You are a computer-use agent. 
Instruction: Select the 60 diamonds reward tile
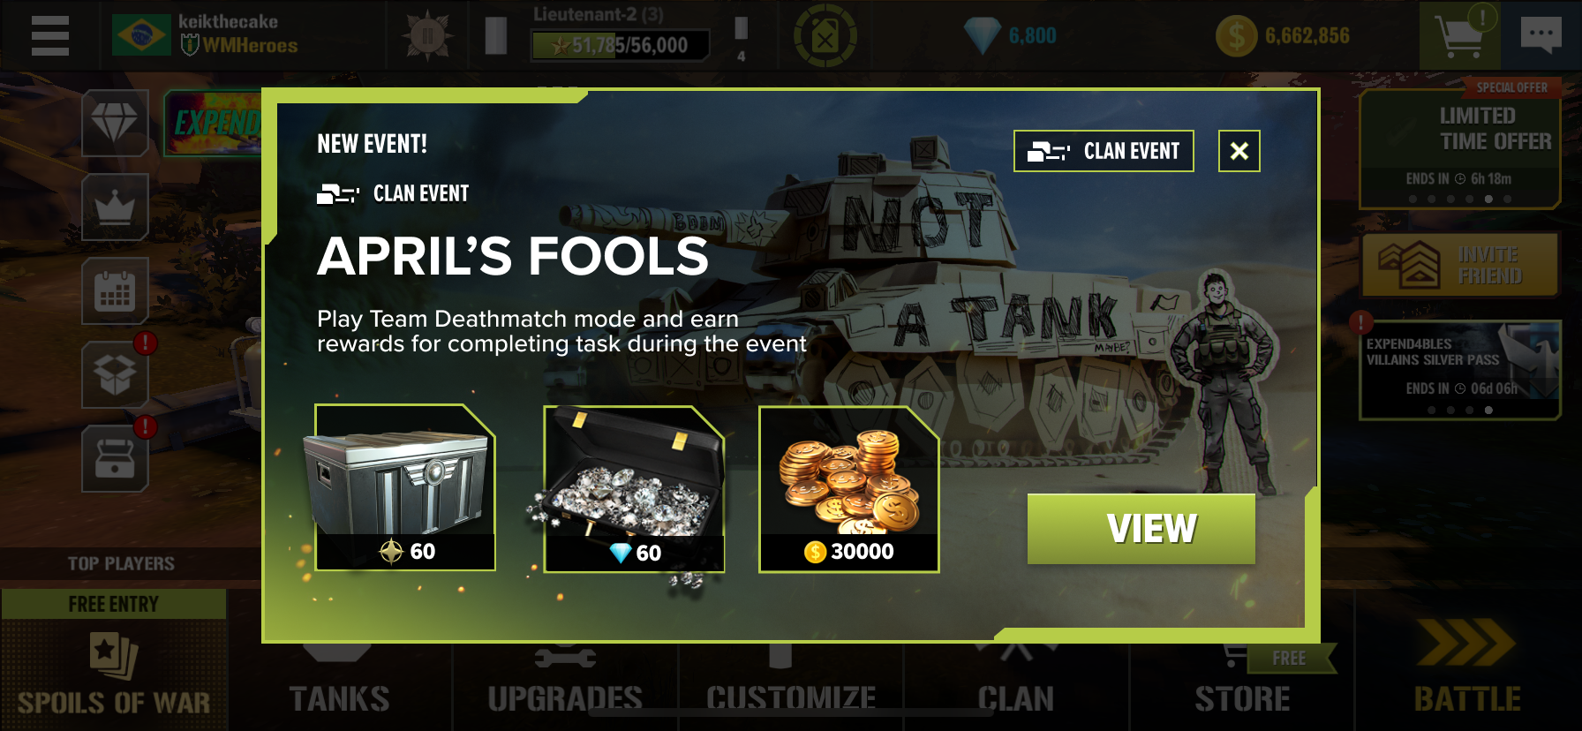(x=634, y=489)
